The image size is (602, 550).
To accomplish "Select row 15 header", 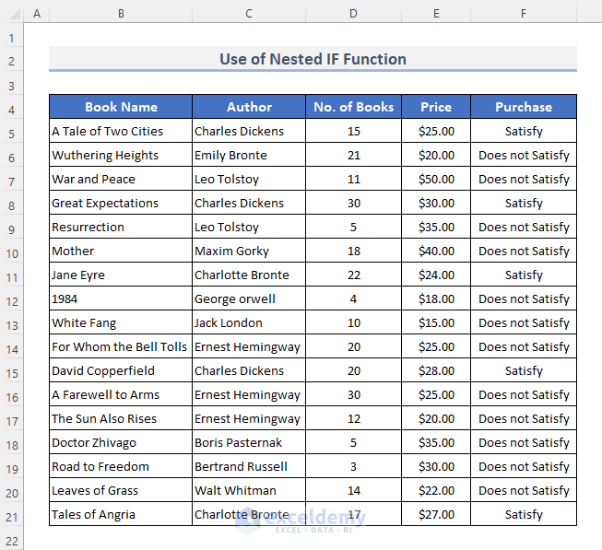I will click(x=12, y=371).
